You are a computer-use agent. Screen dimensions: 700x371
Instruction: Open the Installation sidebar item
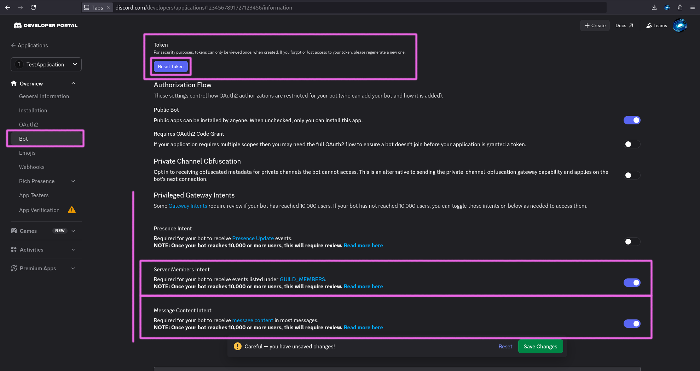point(33,111)
